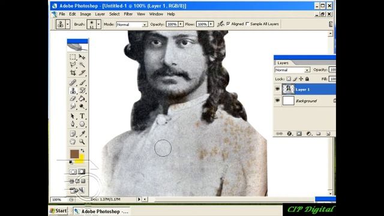Select the Zoom magnifier tool
384x216 pixels.
coord(82,142)
